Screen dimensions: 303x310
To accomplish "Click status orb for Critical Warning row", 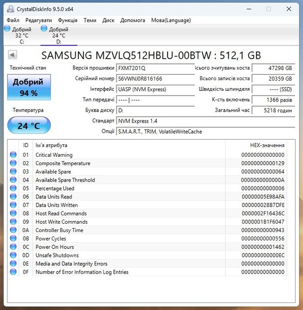I will tap(13, 155).
